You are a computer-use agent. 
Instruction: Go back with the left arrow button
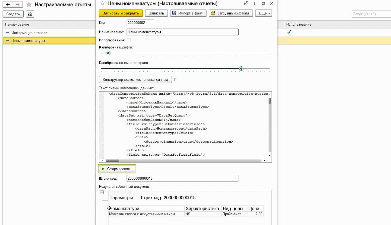point(8,5)
